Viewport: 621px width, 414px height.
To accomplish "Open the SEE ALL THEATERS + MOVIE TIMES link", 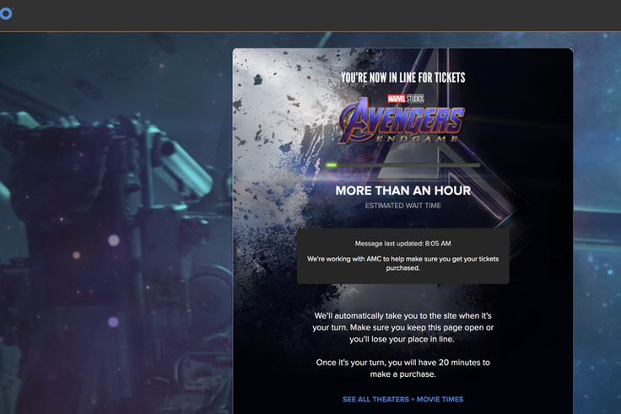I will click(402, 400).
